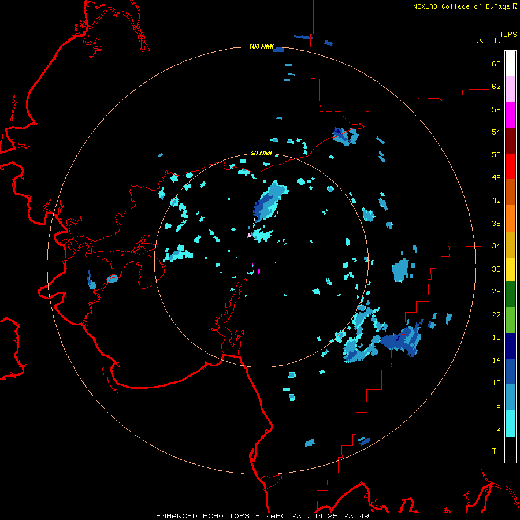Image resolution: width=520 pixels, height=520 pixels.
Task: Click the '50 NMI' range ring label
Action: click(261, 153)
